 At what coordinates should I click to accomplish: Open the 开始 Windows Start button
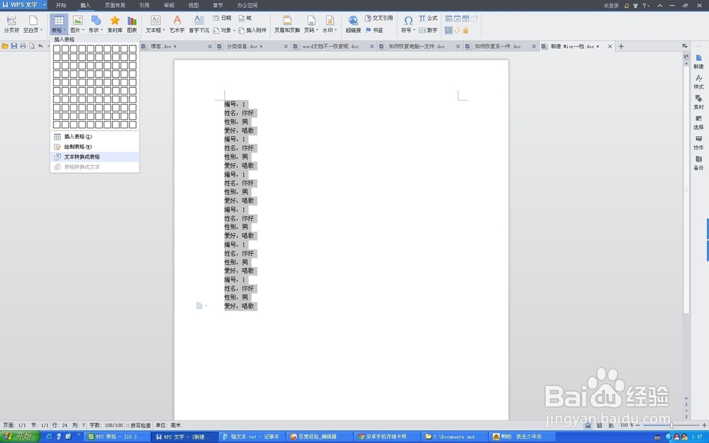click(x=20, y=437)
